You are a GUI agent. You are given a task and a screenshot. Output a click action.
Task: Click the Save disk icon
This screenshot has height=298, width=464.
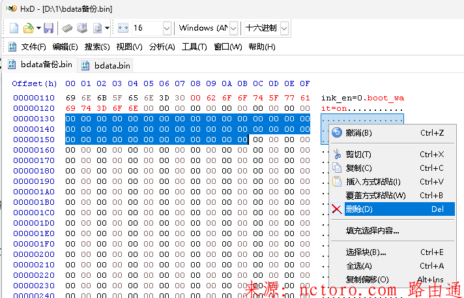(x=48, y=28)
